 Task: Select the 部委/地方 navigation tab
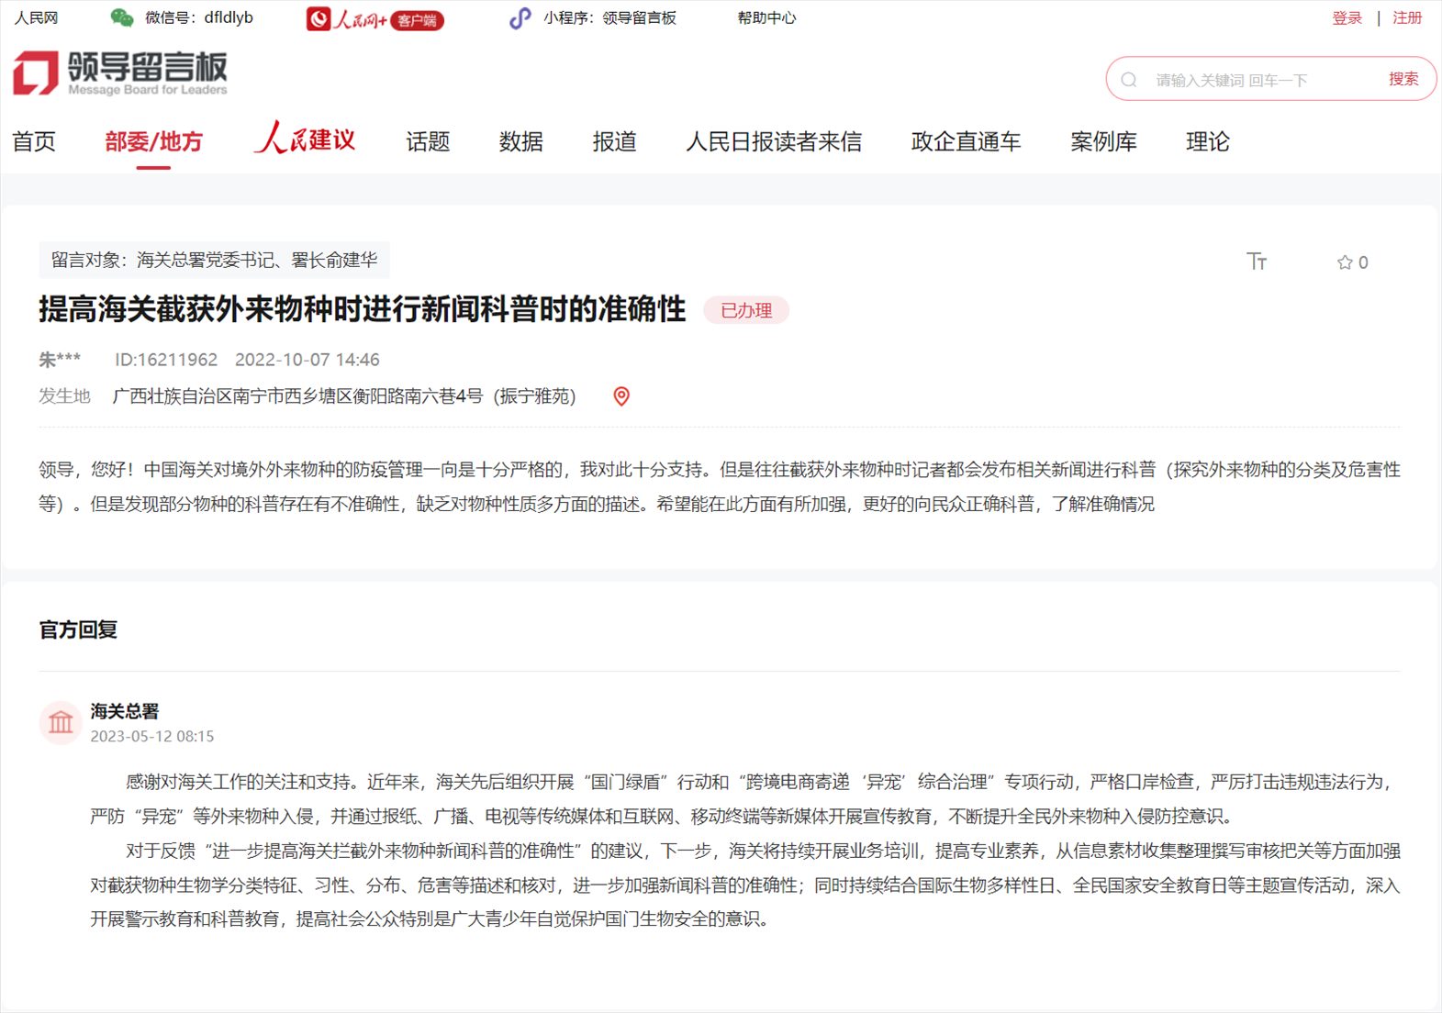pyautogui.click(x=153, y=141)
